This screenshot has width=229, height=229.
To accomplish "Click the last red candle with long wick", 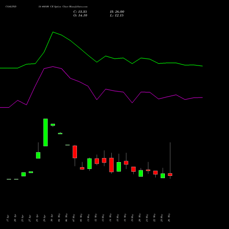I will 170,174.
